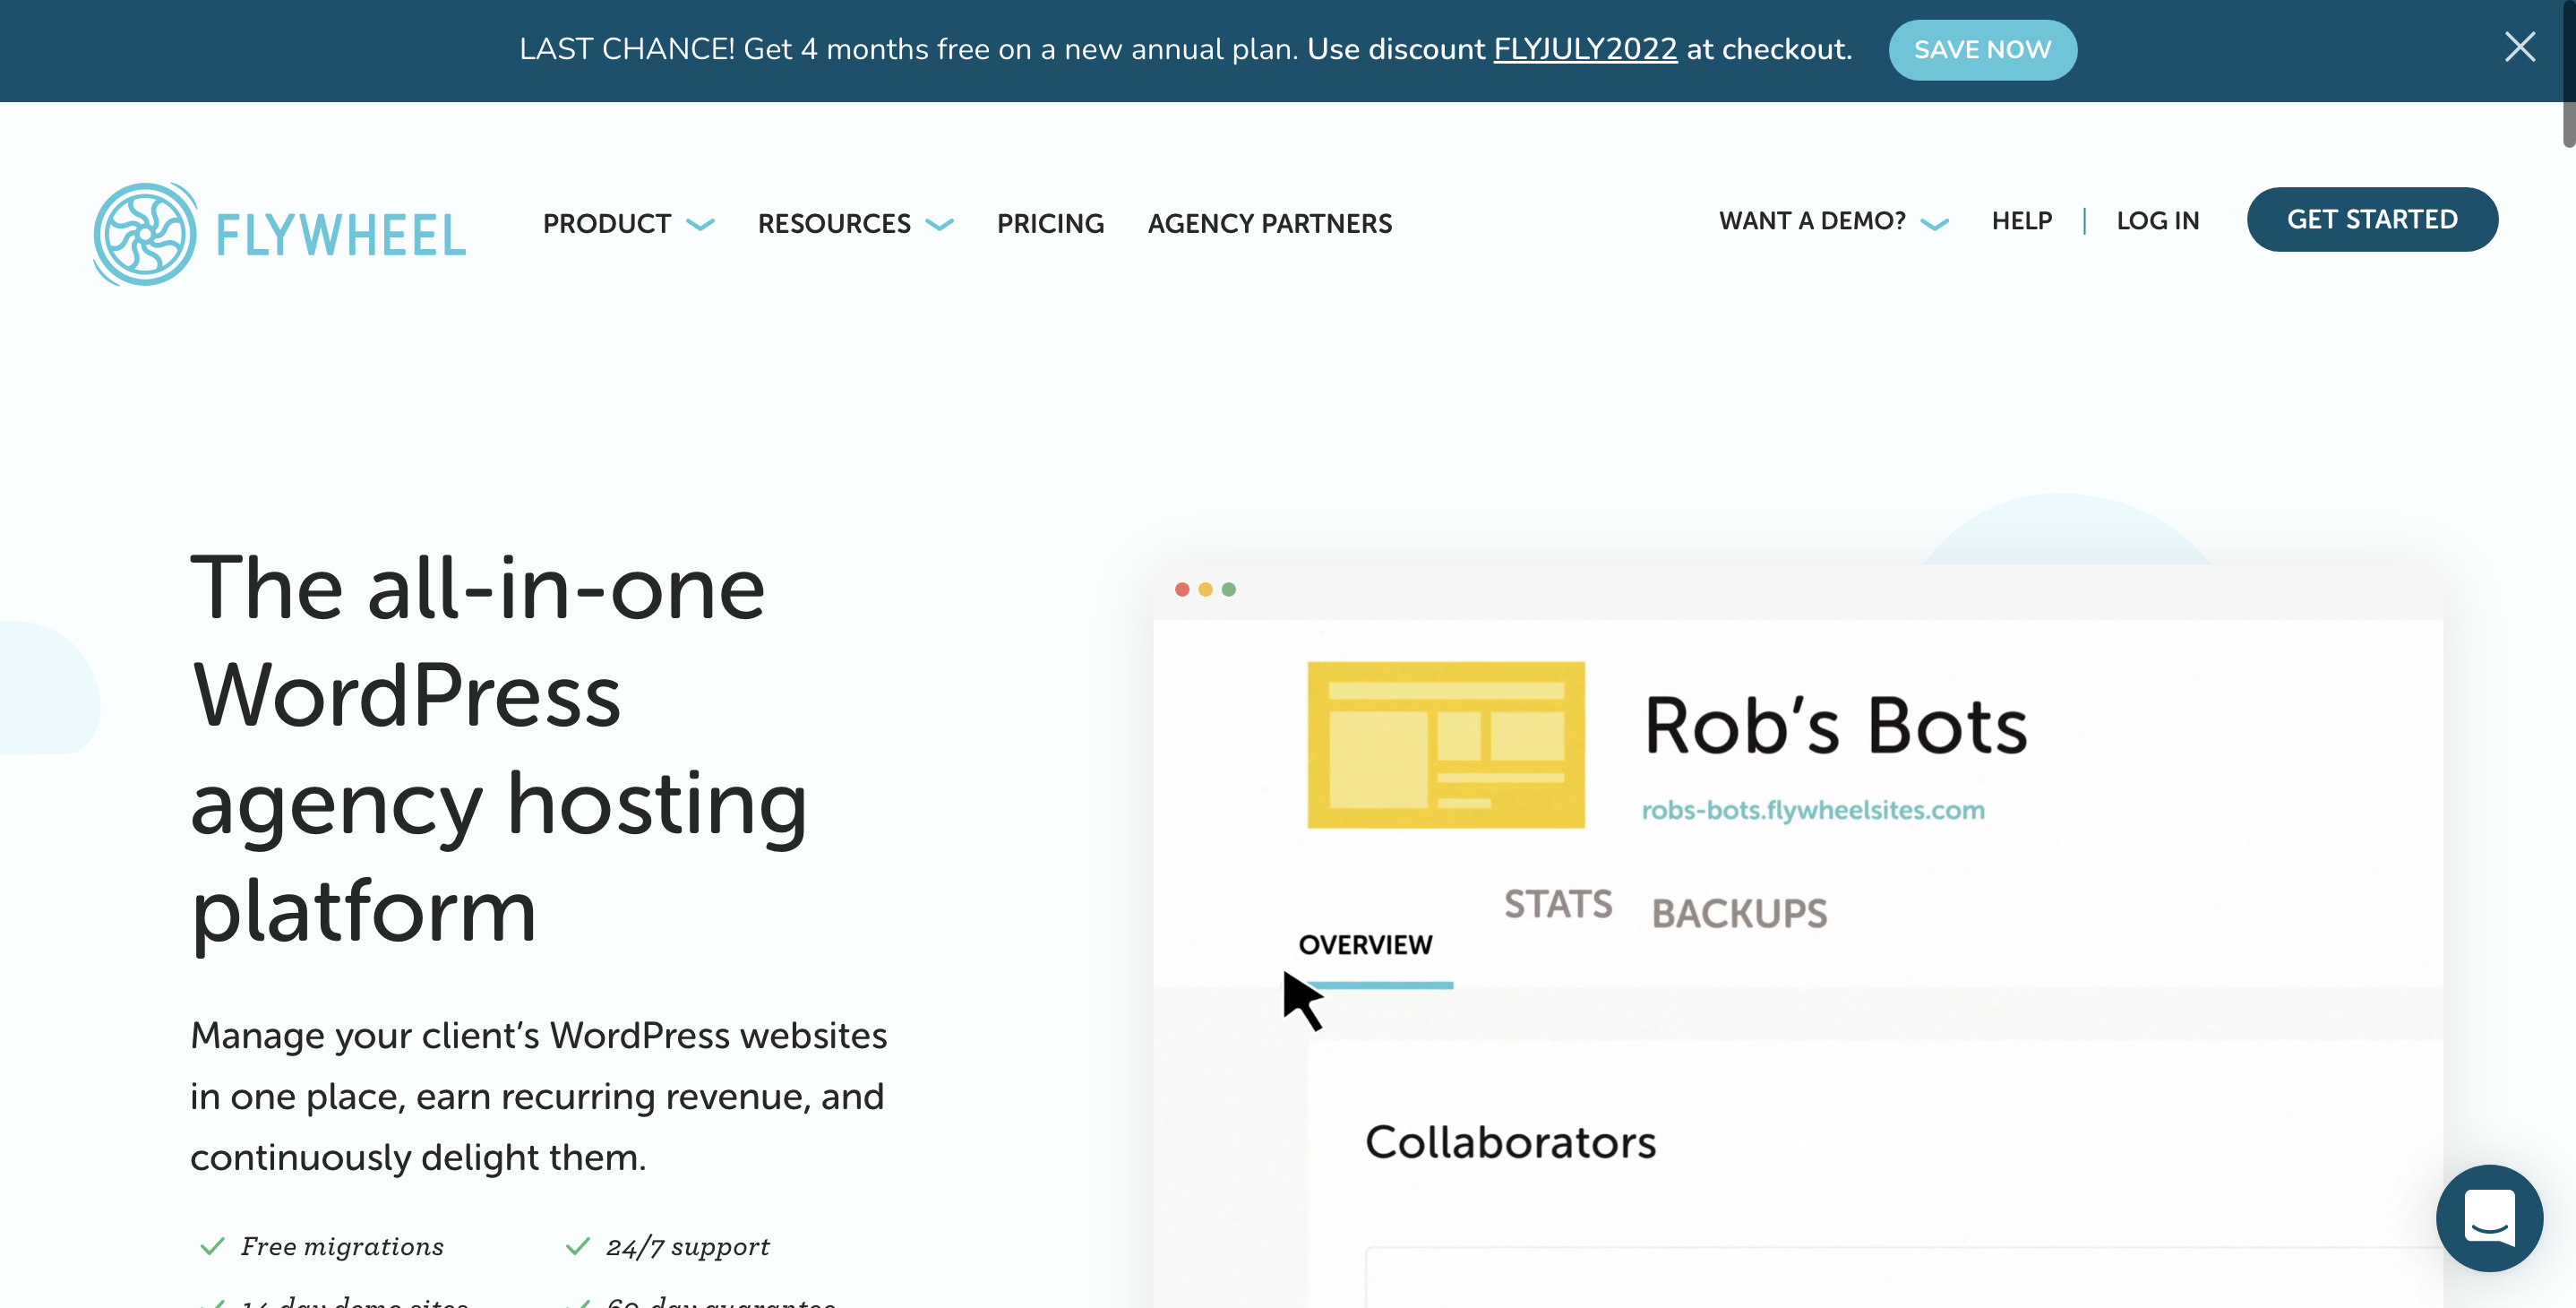This screenshot has width=2576, height=1308.
Task: Click the Flywheel logo icon
Action: tap(144, 234)
